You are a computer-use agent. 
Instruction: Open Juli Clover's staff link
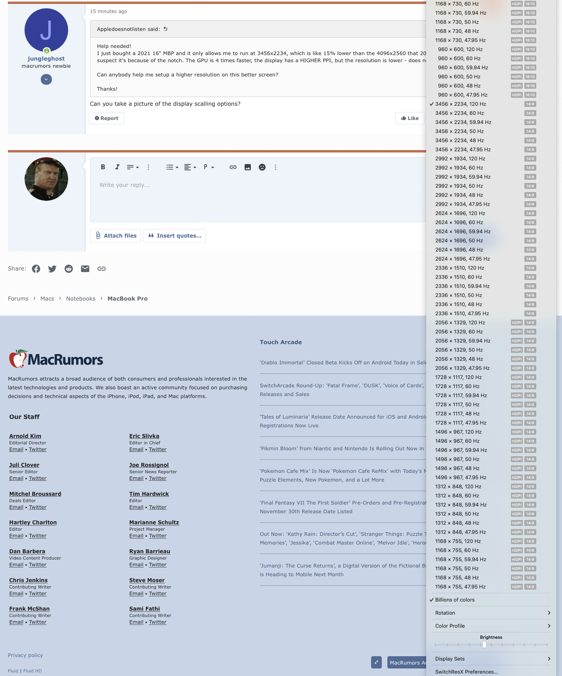tap(24, 465)
